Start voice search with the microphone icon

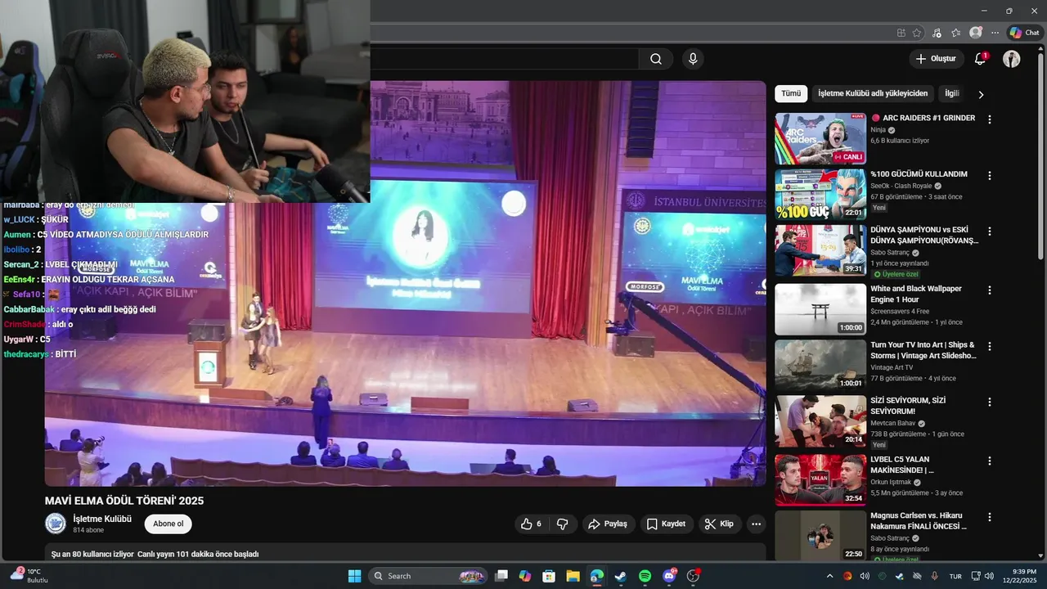coord(693,59)
